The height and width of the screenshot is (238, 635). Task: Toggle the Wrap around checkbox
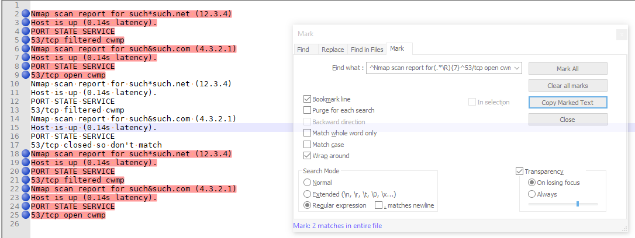click(307, 156)
